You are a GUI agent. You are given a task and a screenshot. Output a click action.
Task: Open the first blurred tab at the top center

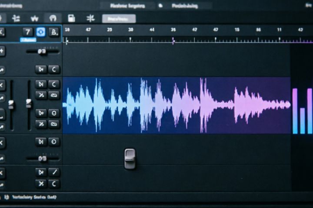pyautogui.click(x=127, y=6)
